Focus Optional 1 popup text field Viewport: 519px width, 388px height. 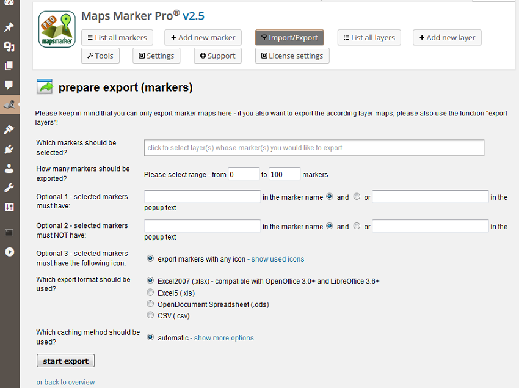pyautogui.click(x=430, y=197)
